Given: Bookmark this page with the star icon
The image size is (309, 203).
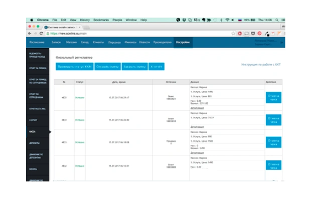Looking at the screenshot, I should [234, 34].
